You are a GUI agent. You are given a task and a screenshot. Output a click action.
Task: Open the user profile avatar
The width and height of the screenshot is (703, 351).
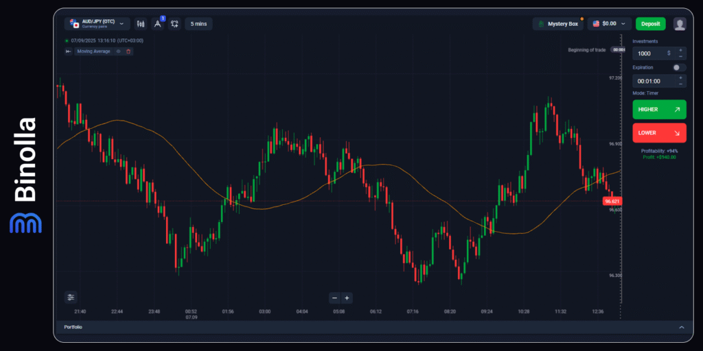pyautogui.click(x=680, y=23)
